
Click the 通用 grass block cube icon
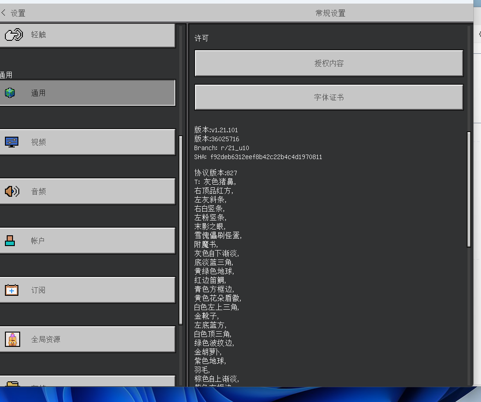click(x=10, y=93)
